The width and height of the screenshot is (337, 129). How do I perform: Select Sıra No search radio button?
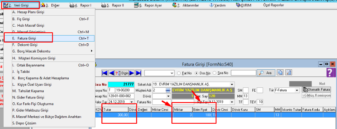pyautogui.click(x=220, y=73)
